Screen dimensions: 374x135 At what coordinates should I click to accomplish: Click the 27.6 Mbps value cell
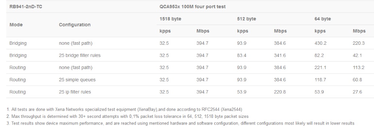pos(357,92)
